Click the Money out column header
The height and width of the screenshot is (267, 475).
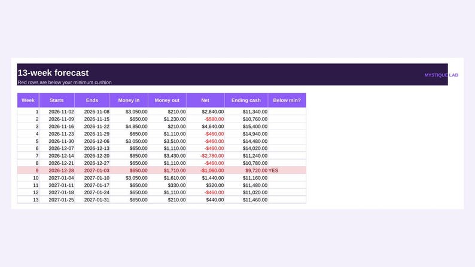pos(167,100)
